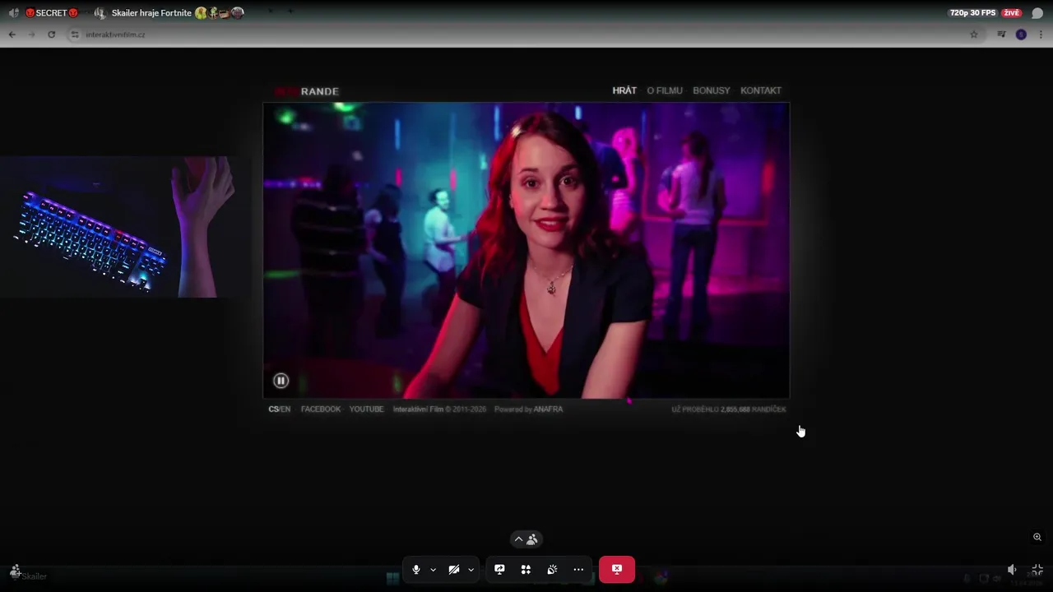Toggle the camera on in the call bar
The width and height of the screenshot is (1053, 592).
pos(454,569)
